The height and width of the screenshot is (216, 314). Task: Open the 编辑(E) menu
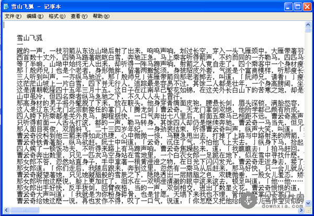(x=35, y=16)
